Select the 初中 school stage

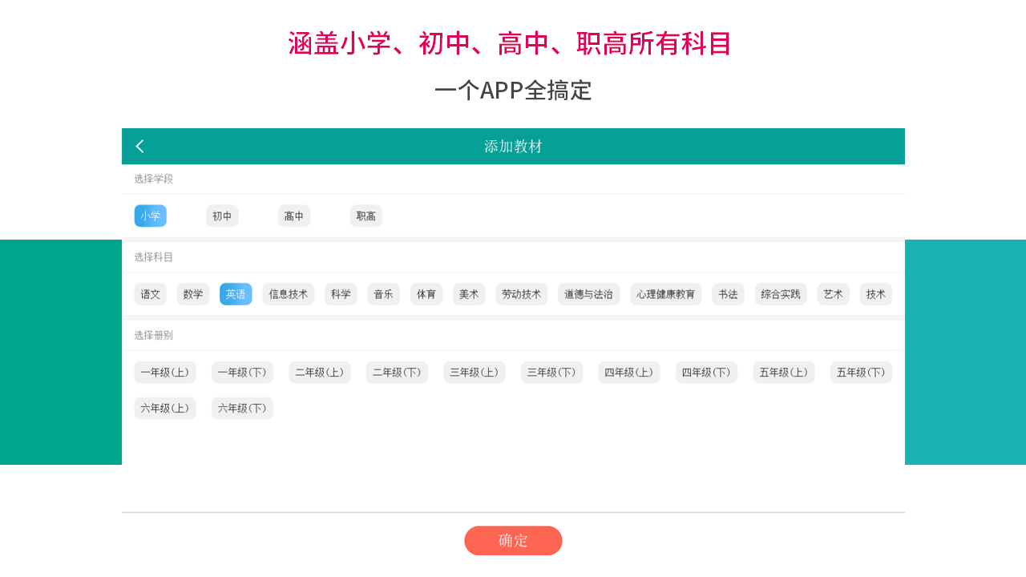click(221, 216)
